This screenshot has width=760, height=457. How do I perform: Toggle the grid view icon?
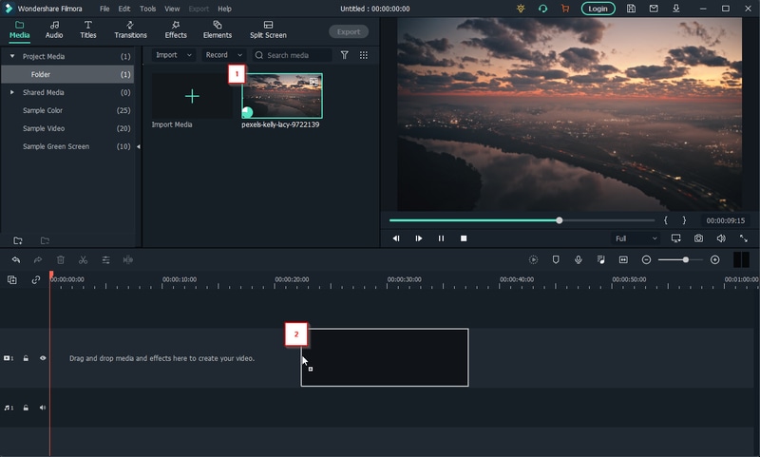coord(364,55)
